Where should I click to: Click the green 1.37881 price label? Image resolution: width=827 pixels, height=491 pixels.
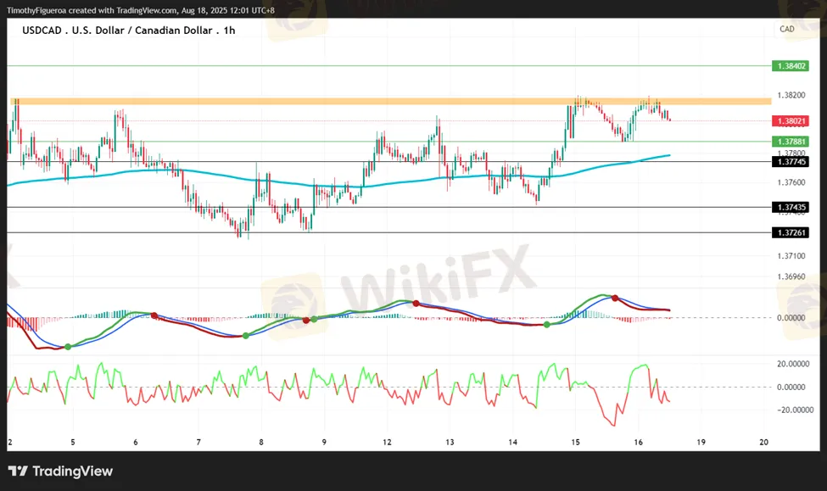pos(790,141)
